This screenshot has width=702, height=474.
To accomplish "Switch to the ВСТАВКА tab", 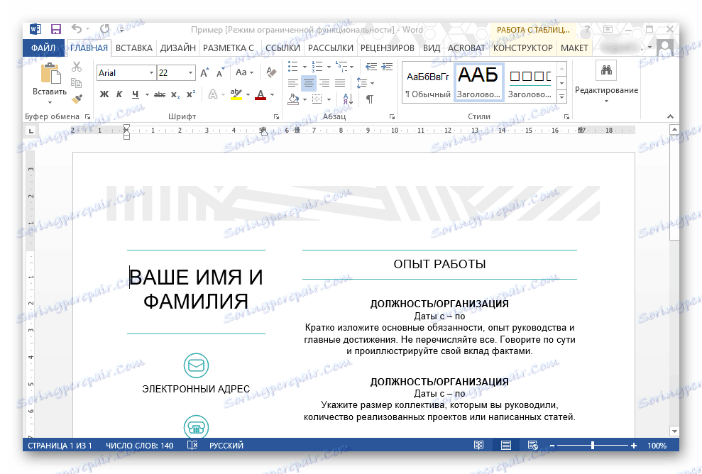I will coord(134,48).
